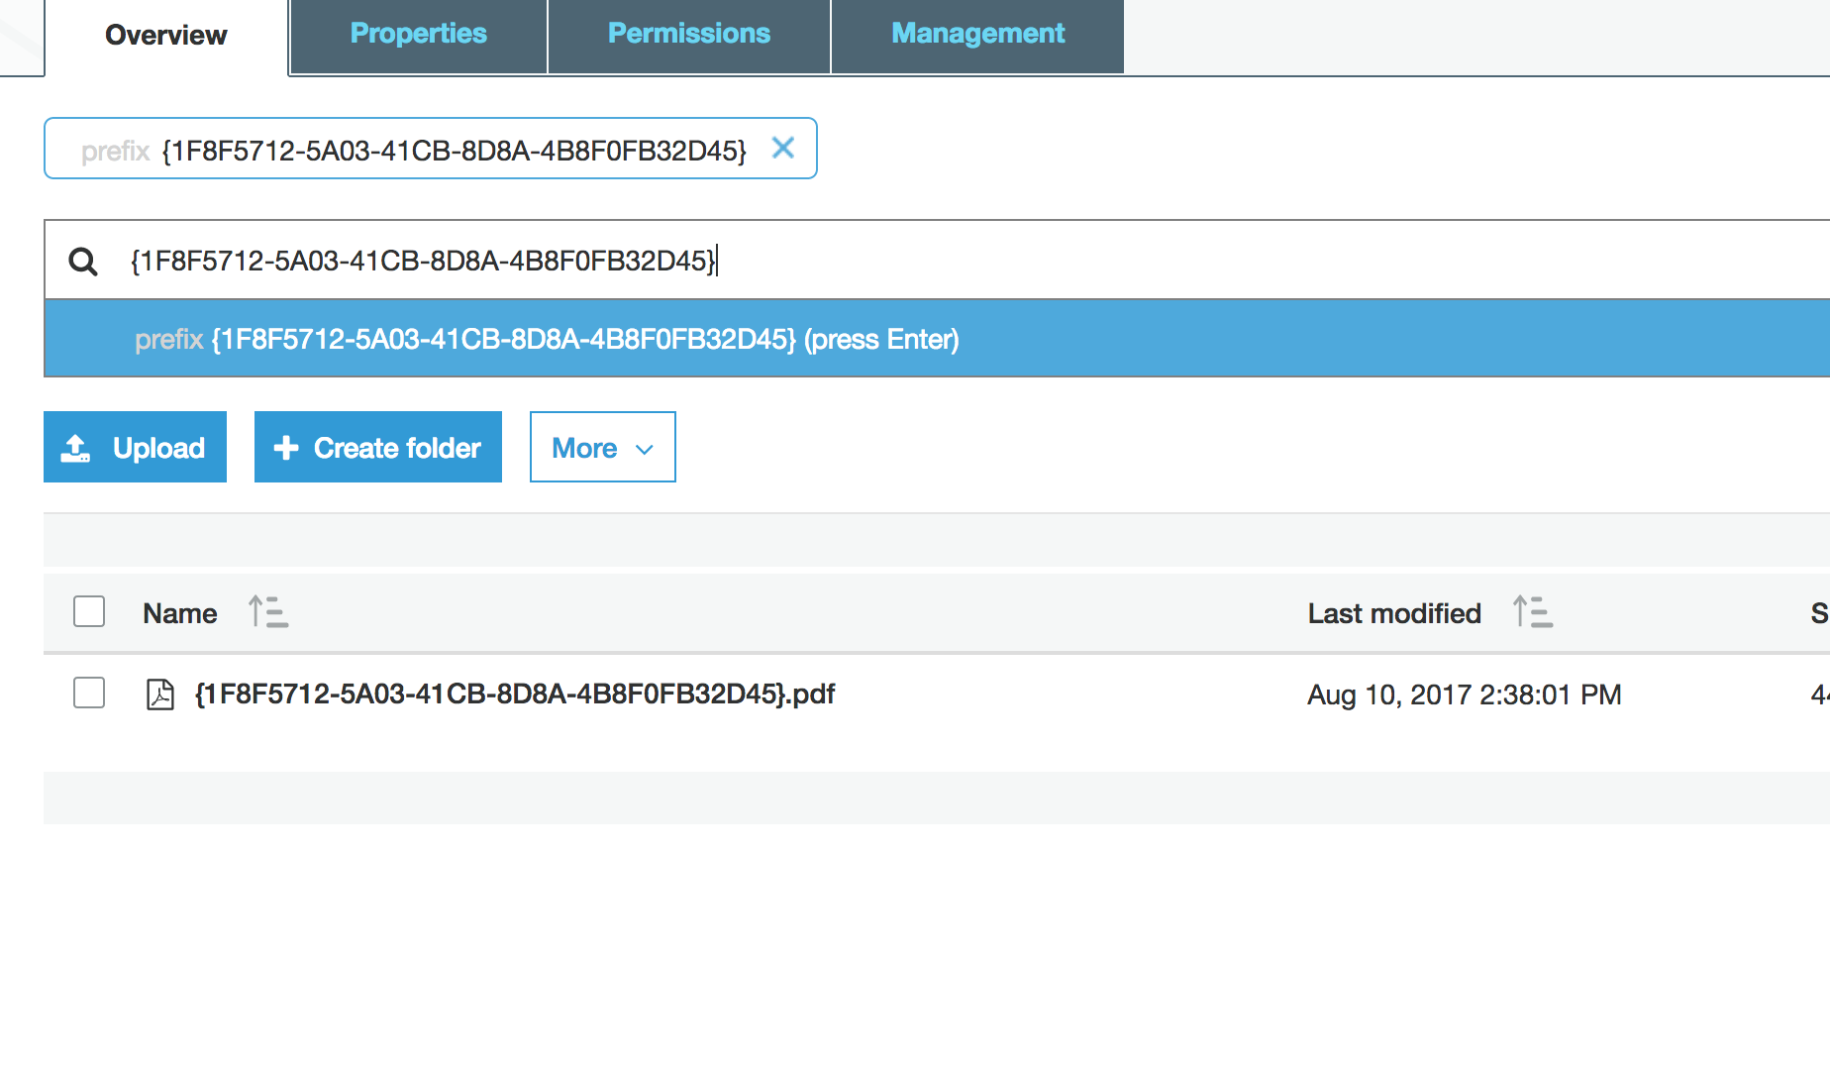This screenshot has height=1068, width=1830.
Task: Open the More dropdown menu
Action: point(602,447)
